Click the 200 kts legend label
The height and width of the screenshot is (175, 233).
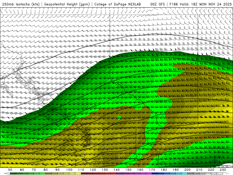pyautogui.click(x=188, y=170)
